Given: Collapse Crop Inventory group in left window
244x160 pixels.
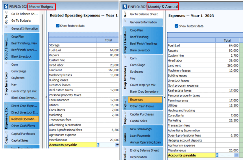Looking at the screenshot, I should [6, 63].
